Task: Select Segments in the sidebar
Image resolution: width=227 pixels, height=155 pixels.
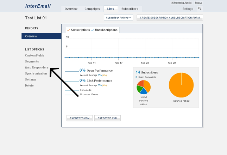Action: 32,61
